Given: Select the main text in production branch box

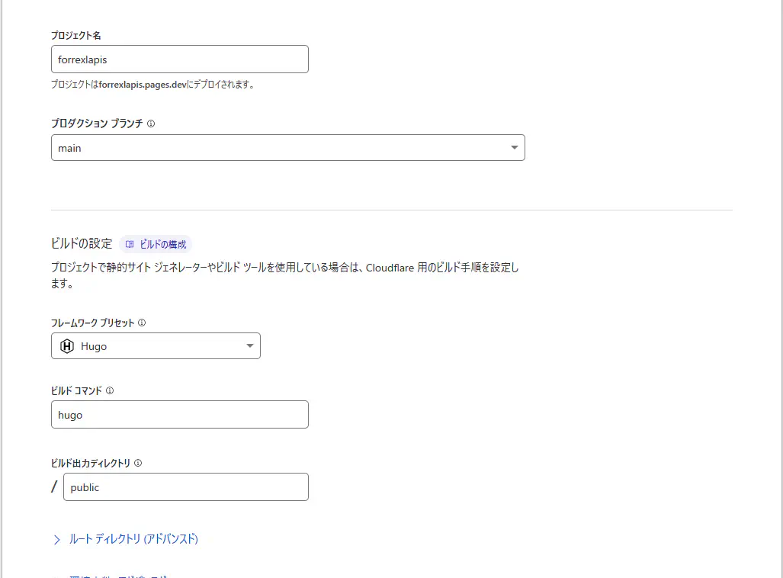Looking at the screenshot, I should coord(69,148).
